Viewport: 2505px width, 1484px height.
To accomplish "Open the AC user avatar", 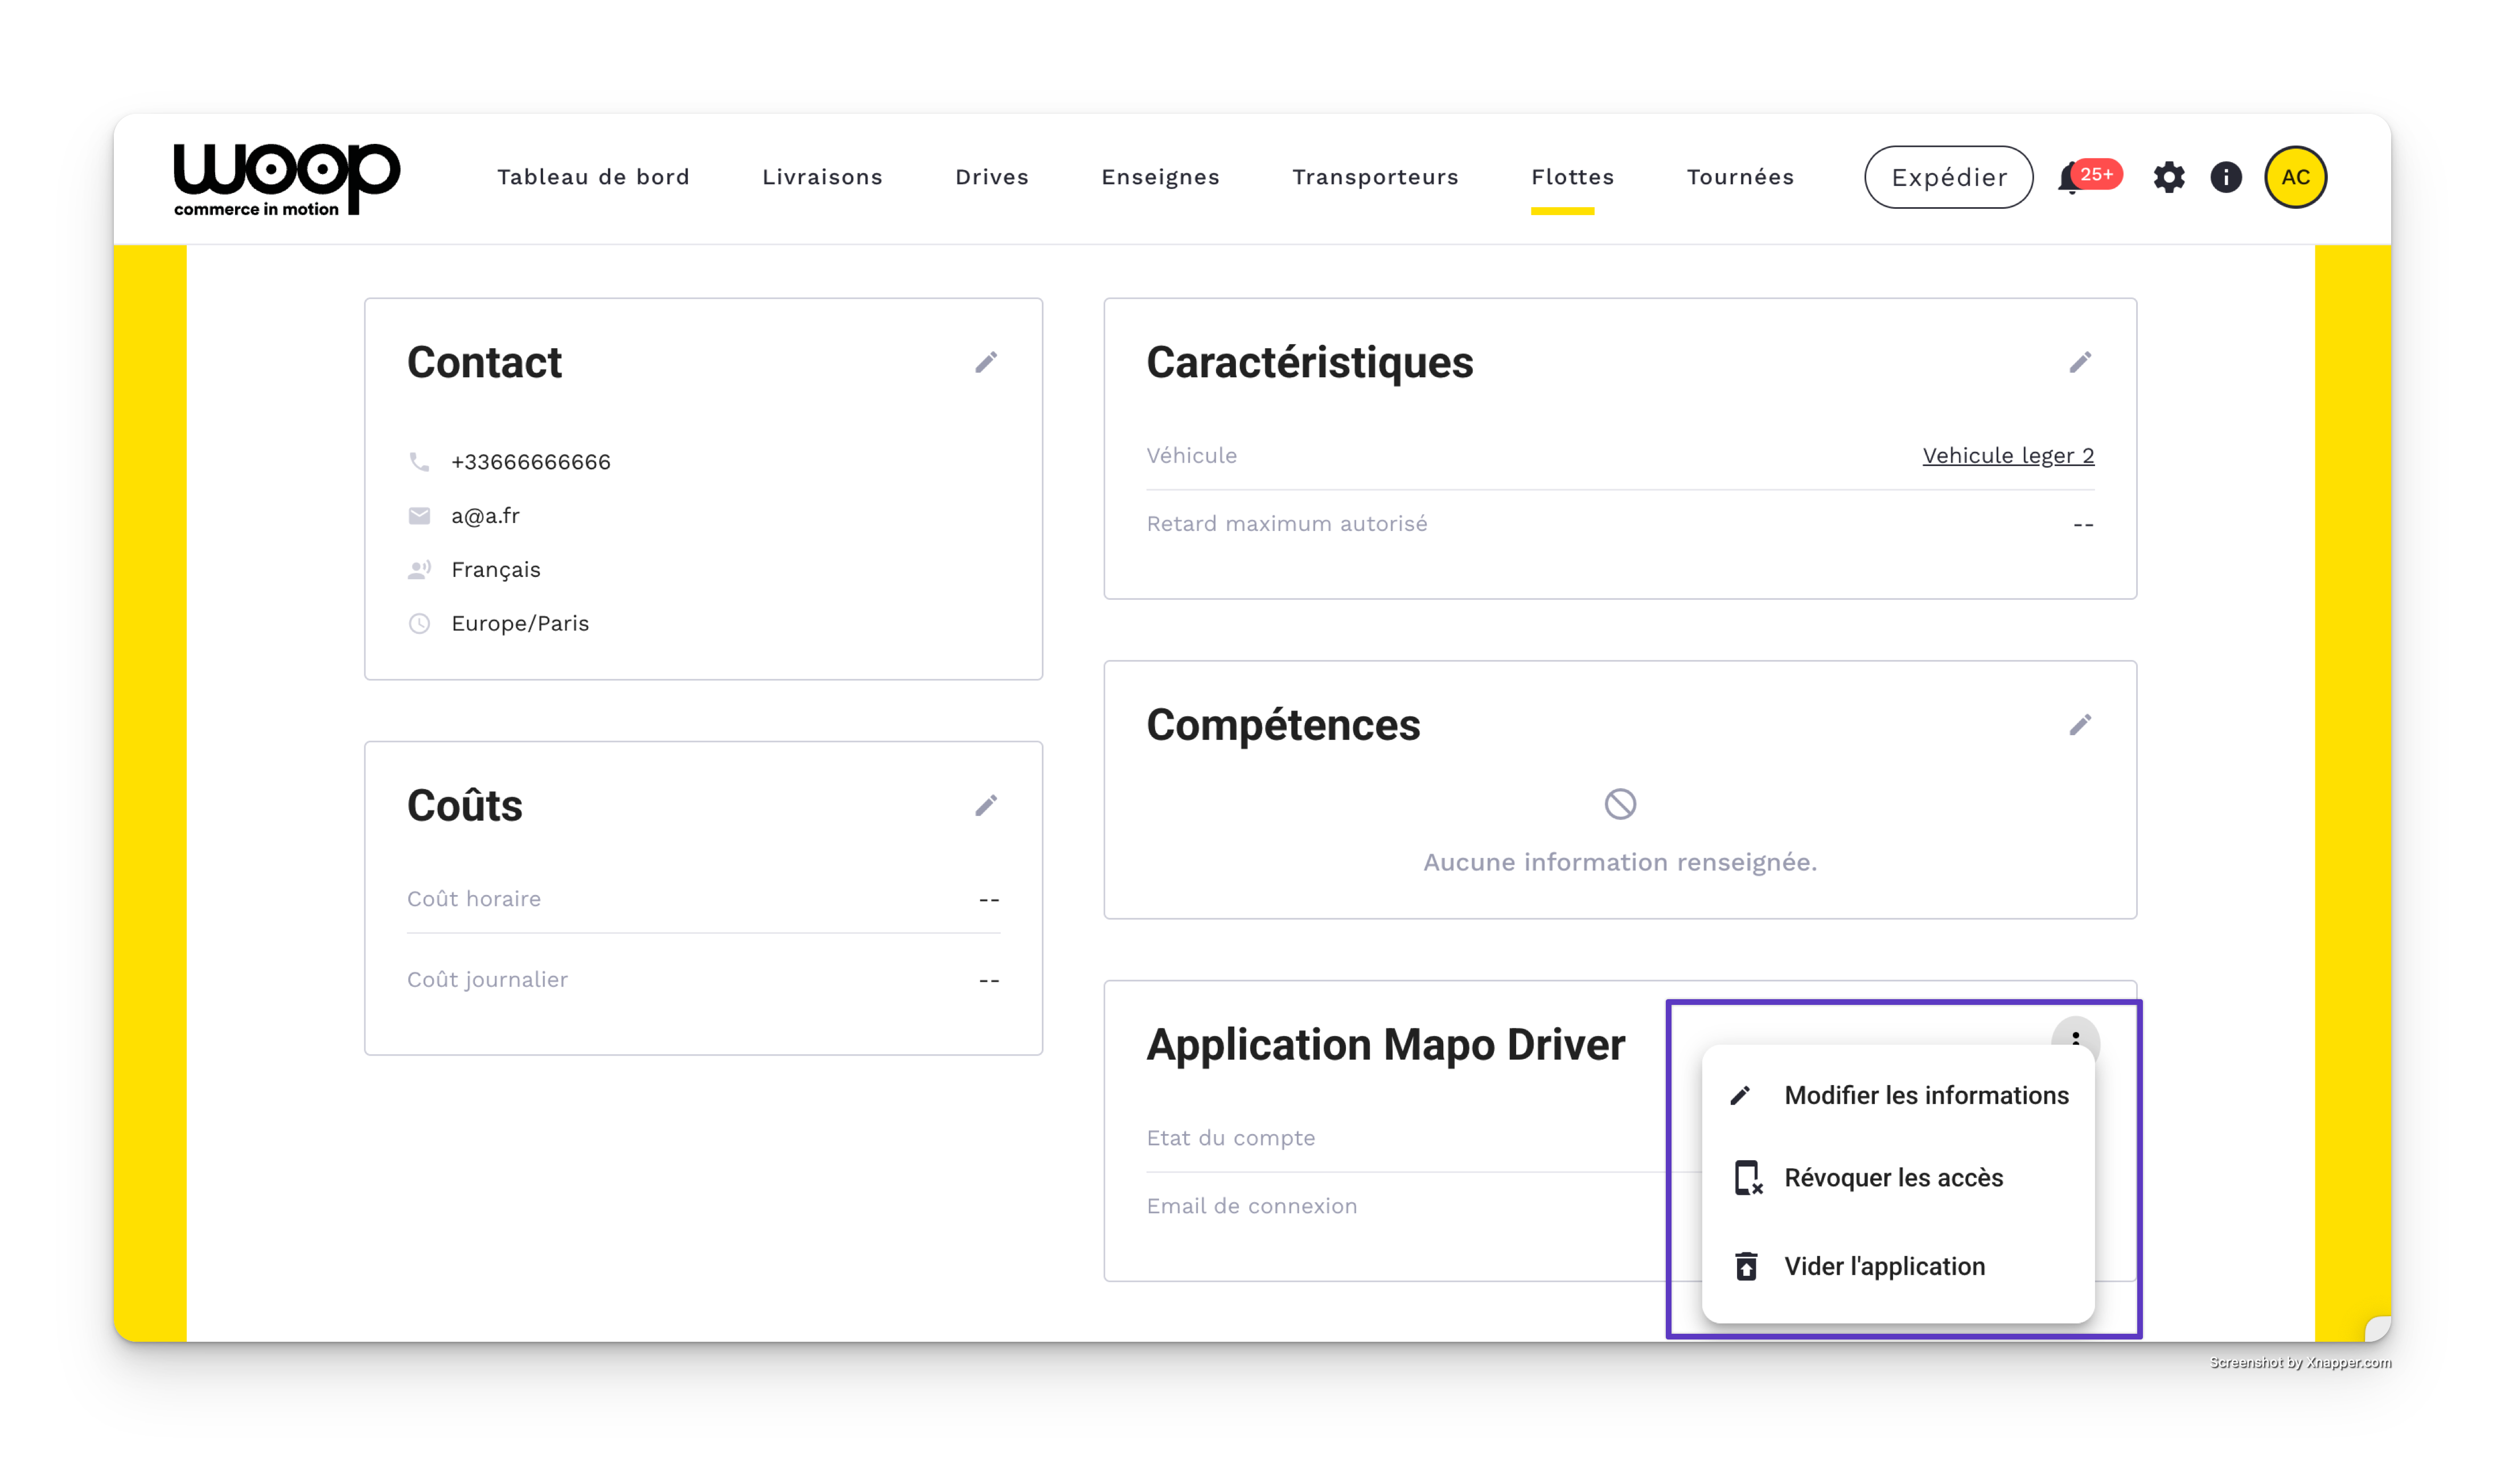I will pos(2295,178).
